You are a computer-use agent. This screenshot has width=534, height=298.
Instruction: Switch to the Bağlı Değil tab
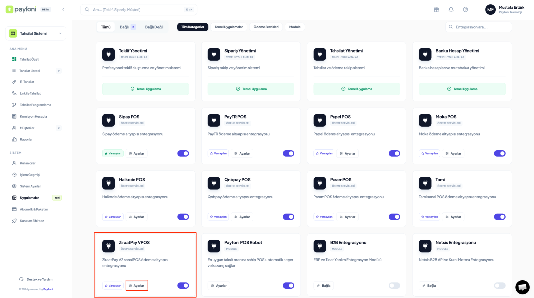(x=154, y=27)
